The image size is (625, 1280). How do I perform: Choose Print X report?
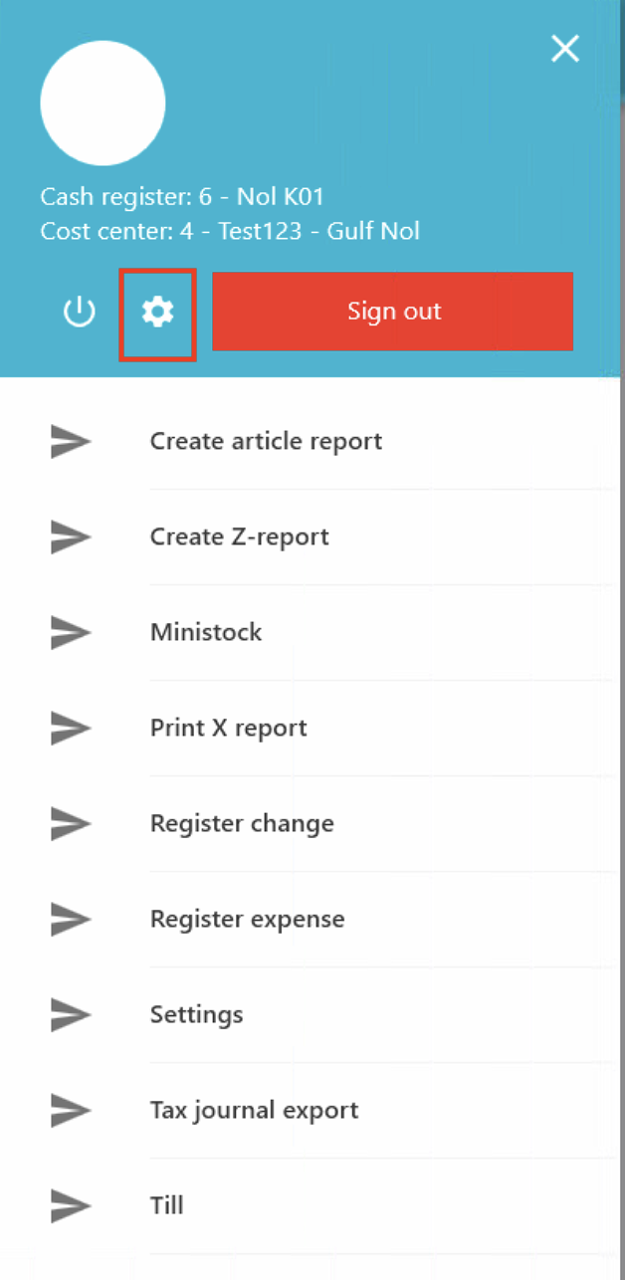click(228, 728)
